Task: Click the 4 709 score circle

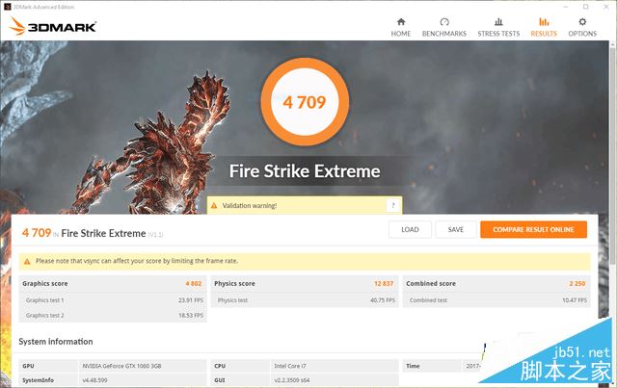Action: (x=305, y=102)
